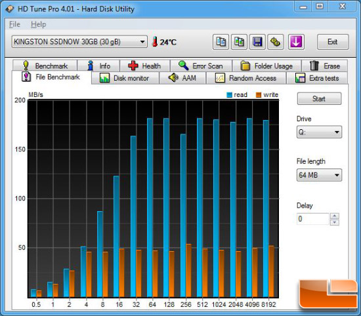
Task: Click the purple download arrow icon
Action: coord(296,42)
